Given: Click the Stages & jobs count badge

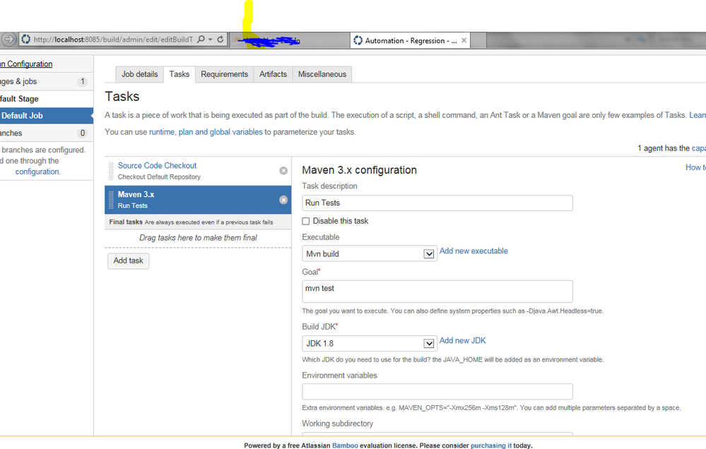Looking at the screenshot, I should point(83,81).
